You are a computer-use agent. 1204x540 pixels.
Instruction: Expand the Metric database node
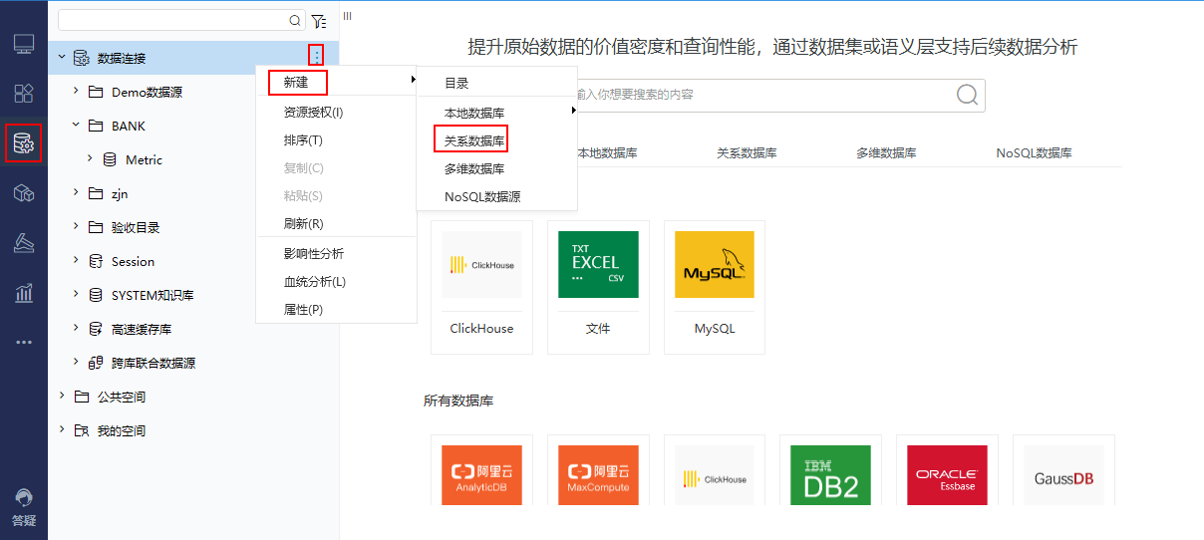tap(90, 158)
